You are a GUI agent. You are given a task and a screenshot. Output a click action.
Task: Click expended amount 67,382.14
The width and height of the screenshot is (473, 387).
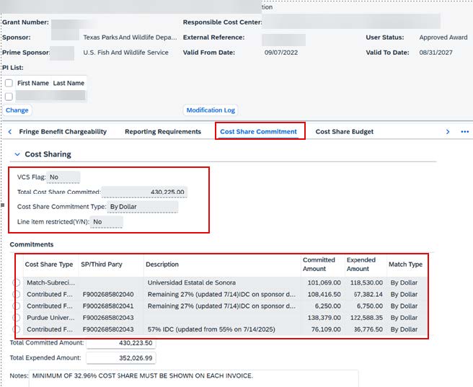tap(368, 294)
